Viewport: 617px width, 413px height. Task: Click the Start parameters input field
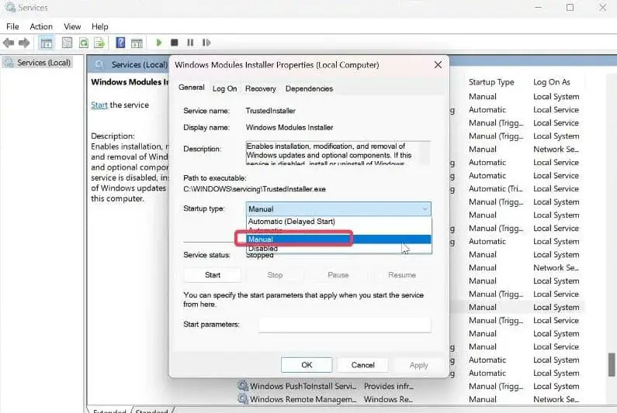[x=345, y=325]
